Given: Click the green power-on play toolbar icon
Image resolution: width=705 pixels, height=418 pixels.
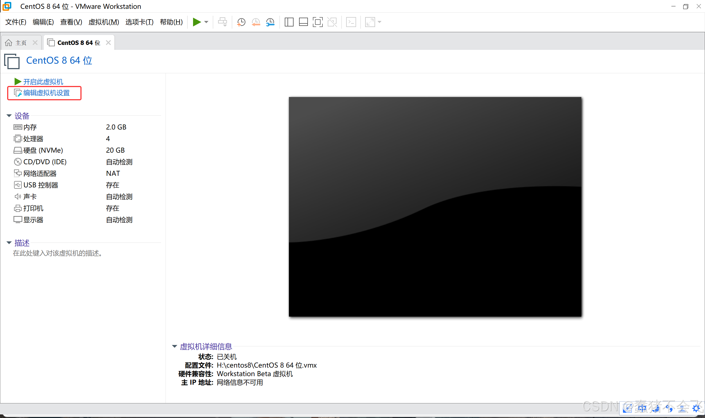Looking at the screenshot, I should [196, 22].
